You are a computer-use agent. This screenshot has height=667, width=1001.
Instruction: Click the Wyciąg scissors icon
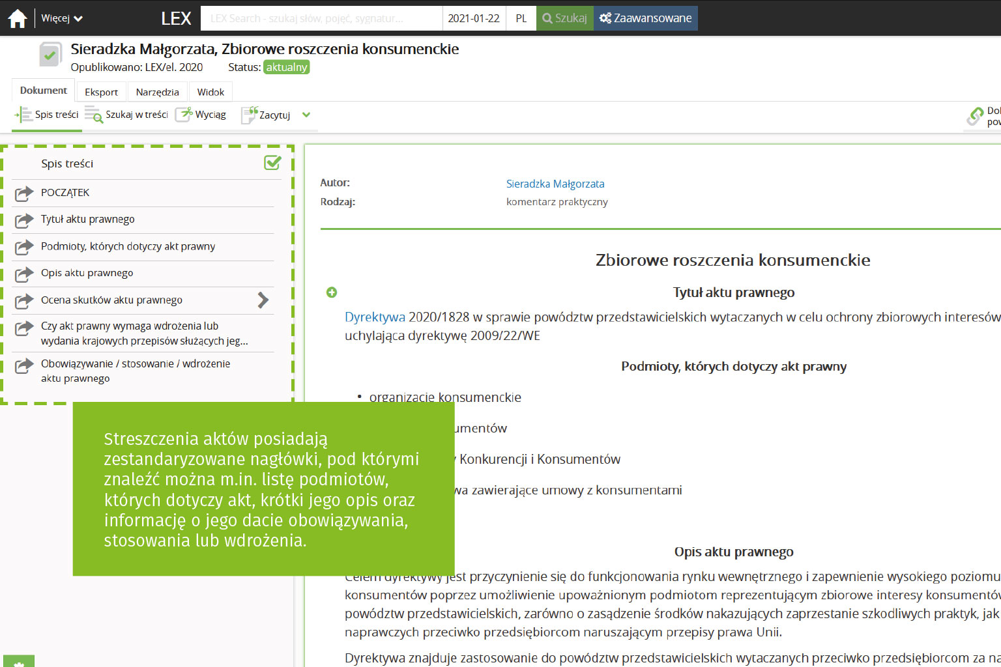point(184,115)
